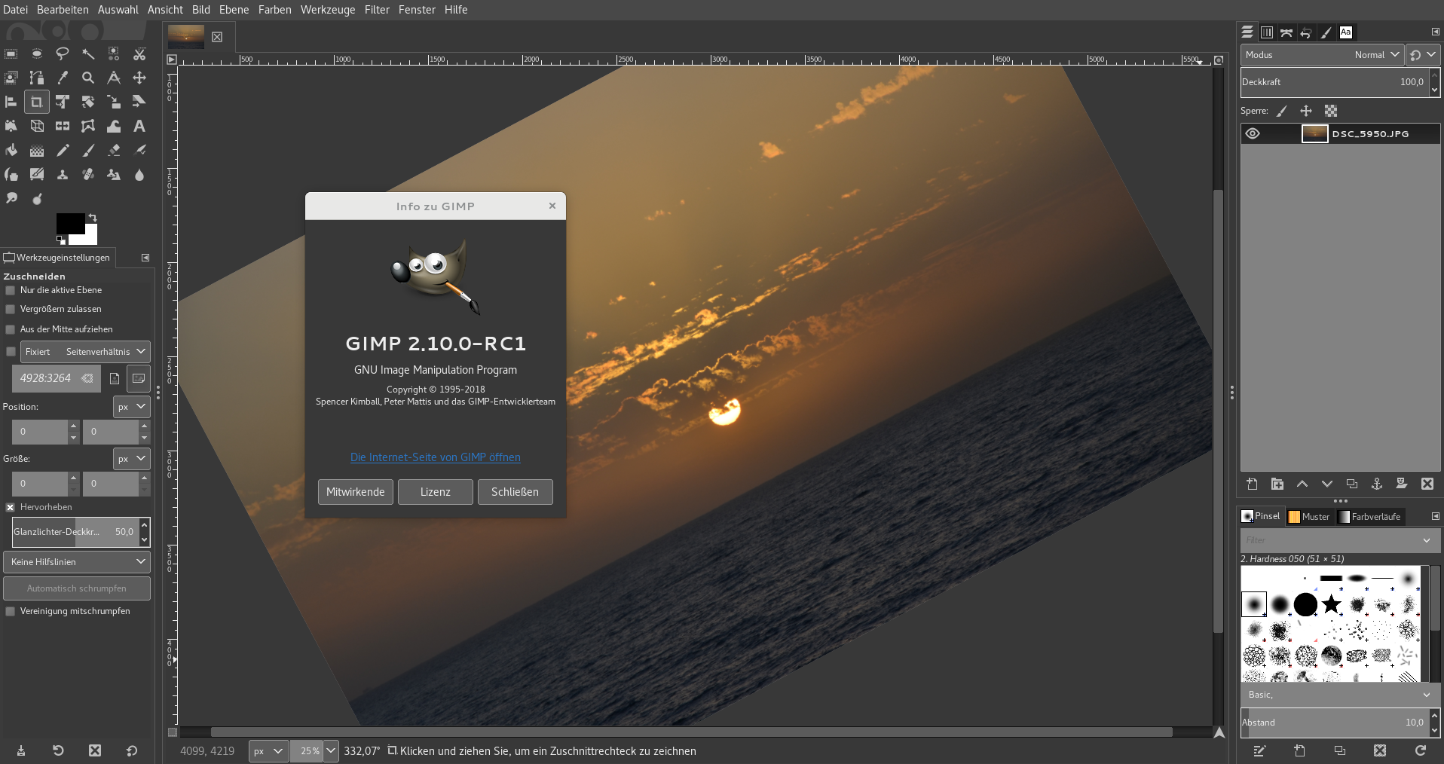Open the Werkzeuge menu
The width and height of the screenshot is (1444, 764).
[328, 10]
